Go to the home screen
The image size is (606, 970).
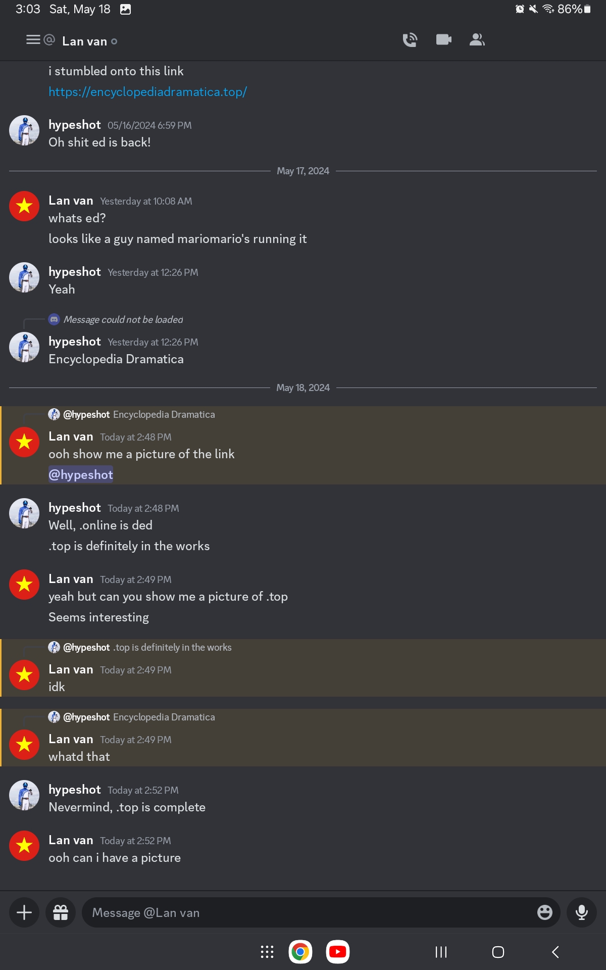pyautogui.click(x=498, y=952)
